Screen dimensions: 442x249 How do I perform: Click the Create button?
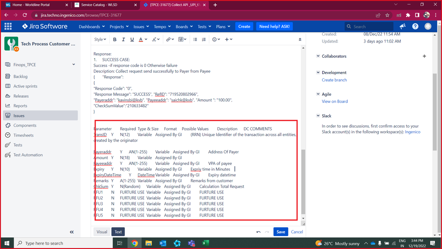244,27
